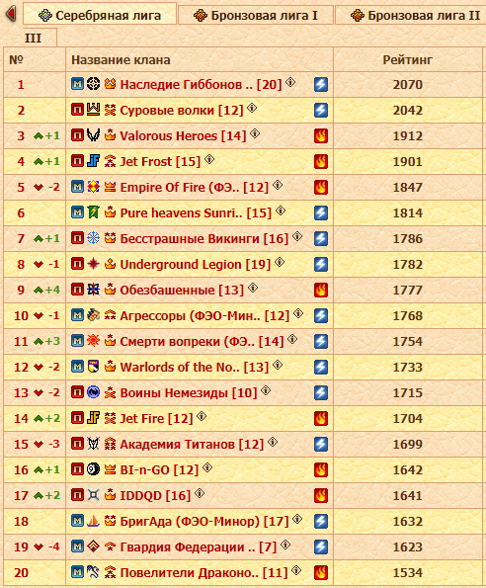The image size is (486, 588).
Task: Click the Jet Frost clan emblem icon
Action: click(93, 161)
